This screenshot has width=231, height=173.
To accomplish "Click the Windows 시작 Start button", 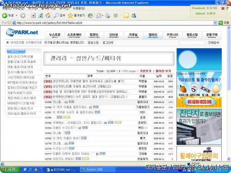I will click(10, 169).
